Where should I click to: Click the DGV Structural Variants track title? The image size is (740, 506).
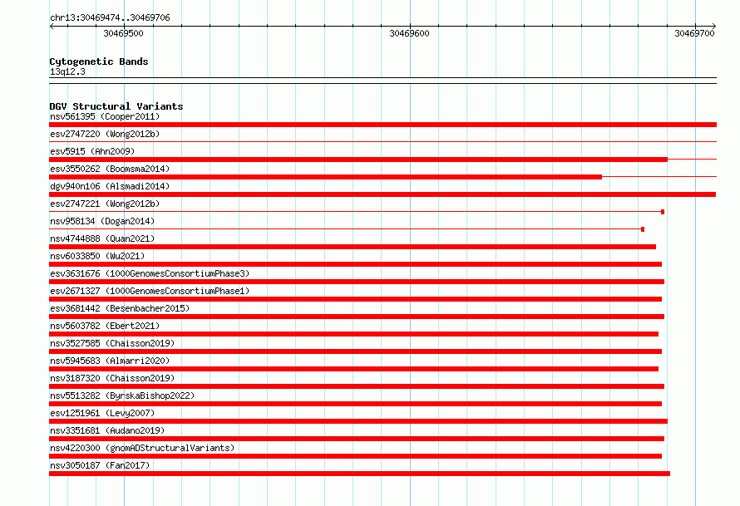[x=116, y=106]
